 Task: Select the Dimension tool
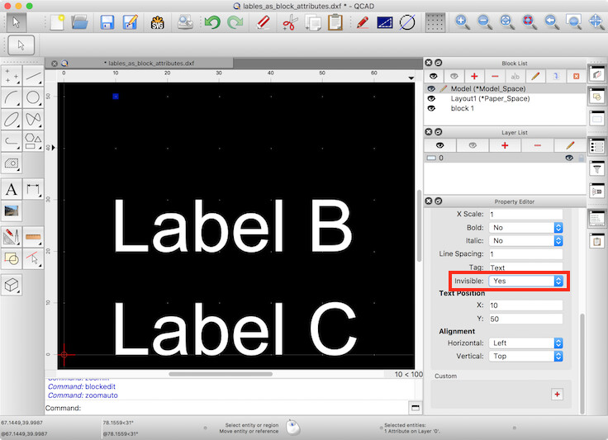coord(33,189)
